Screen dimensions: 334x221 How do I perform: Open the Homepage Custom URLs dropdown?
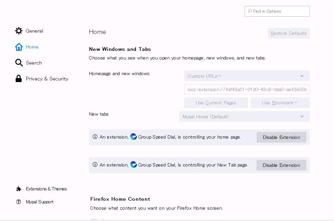pyautogui.click(x=246, y=76)
